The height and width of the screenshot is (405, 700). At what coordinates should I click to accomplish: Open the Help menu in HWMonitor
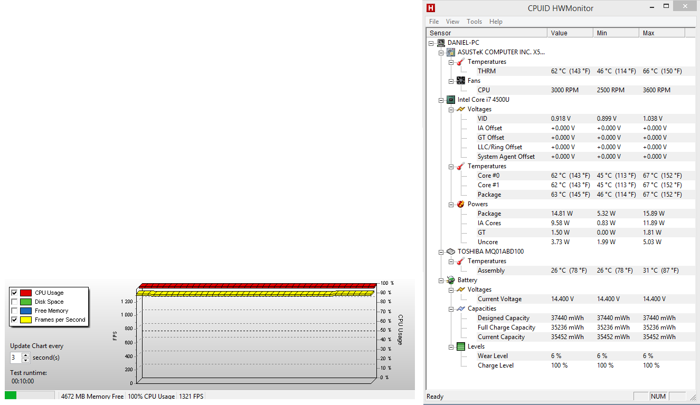point(496,22)
